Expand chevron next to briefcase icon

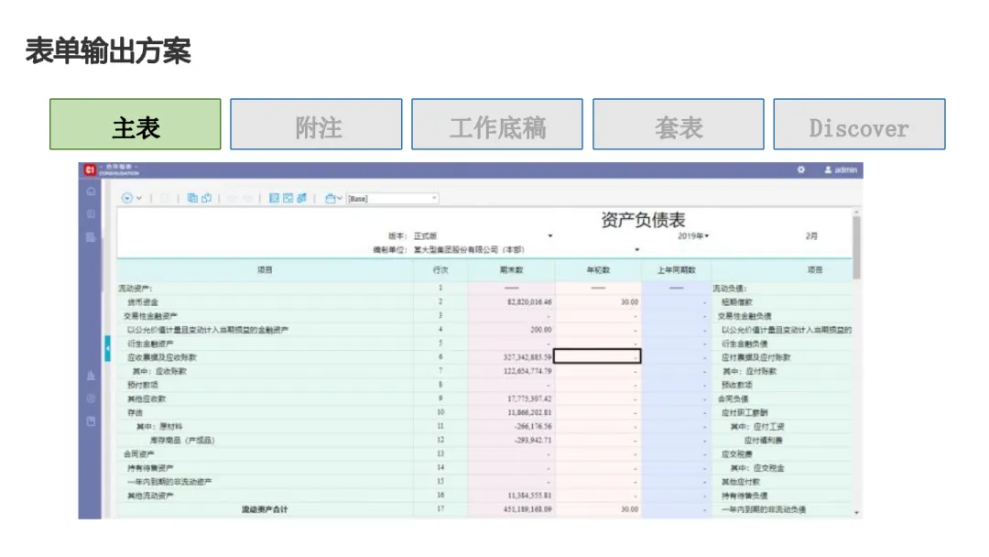[340, 198]
